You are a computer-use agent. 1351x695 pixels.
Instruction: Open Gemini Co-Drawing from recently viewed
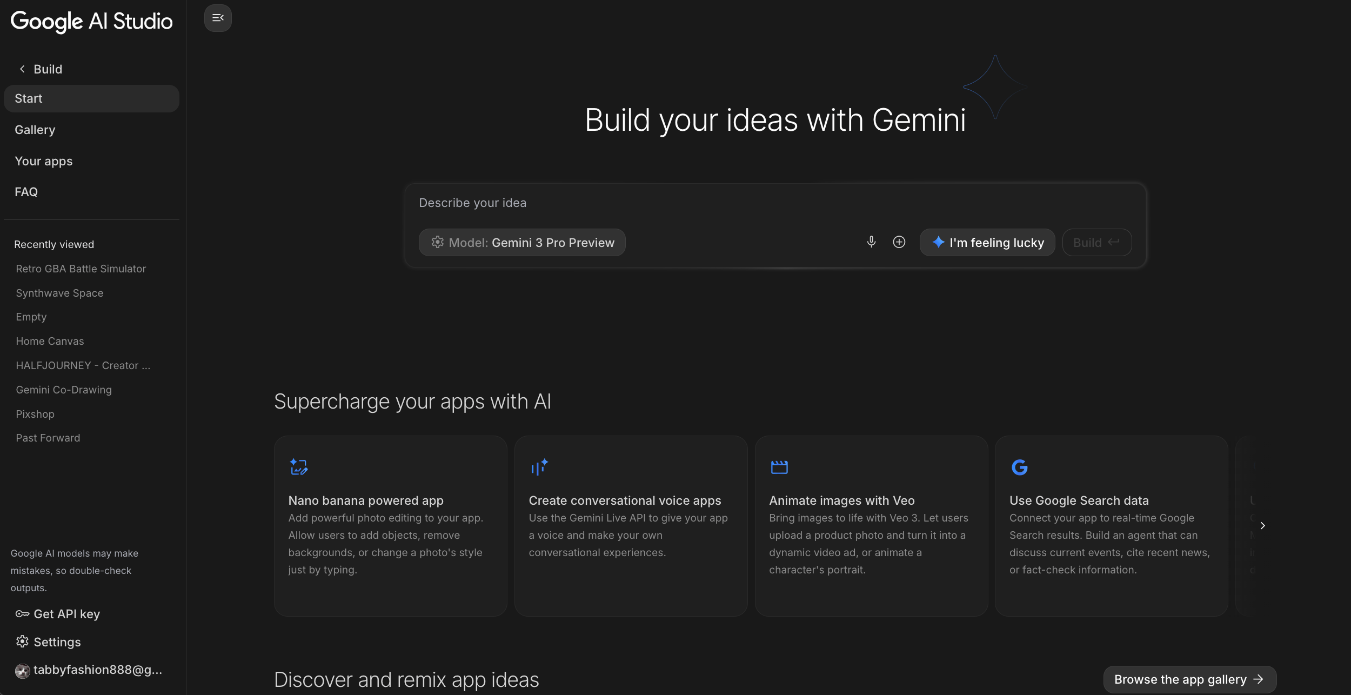click(64, 390)
